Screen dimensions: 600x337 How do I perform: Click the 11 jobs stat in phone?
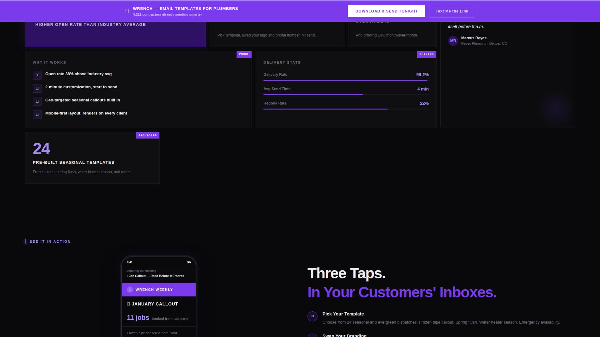coord(138,318)
